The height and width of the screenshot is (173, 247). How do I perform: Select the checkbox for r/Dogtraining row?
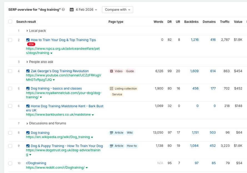pos(10,163)
